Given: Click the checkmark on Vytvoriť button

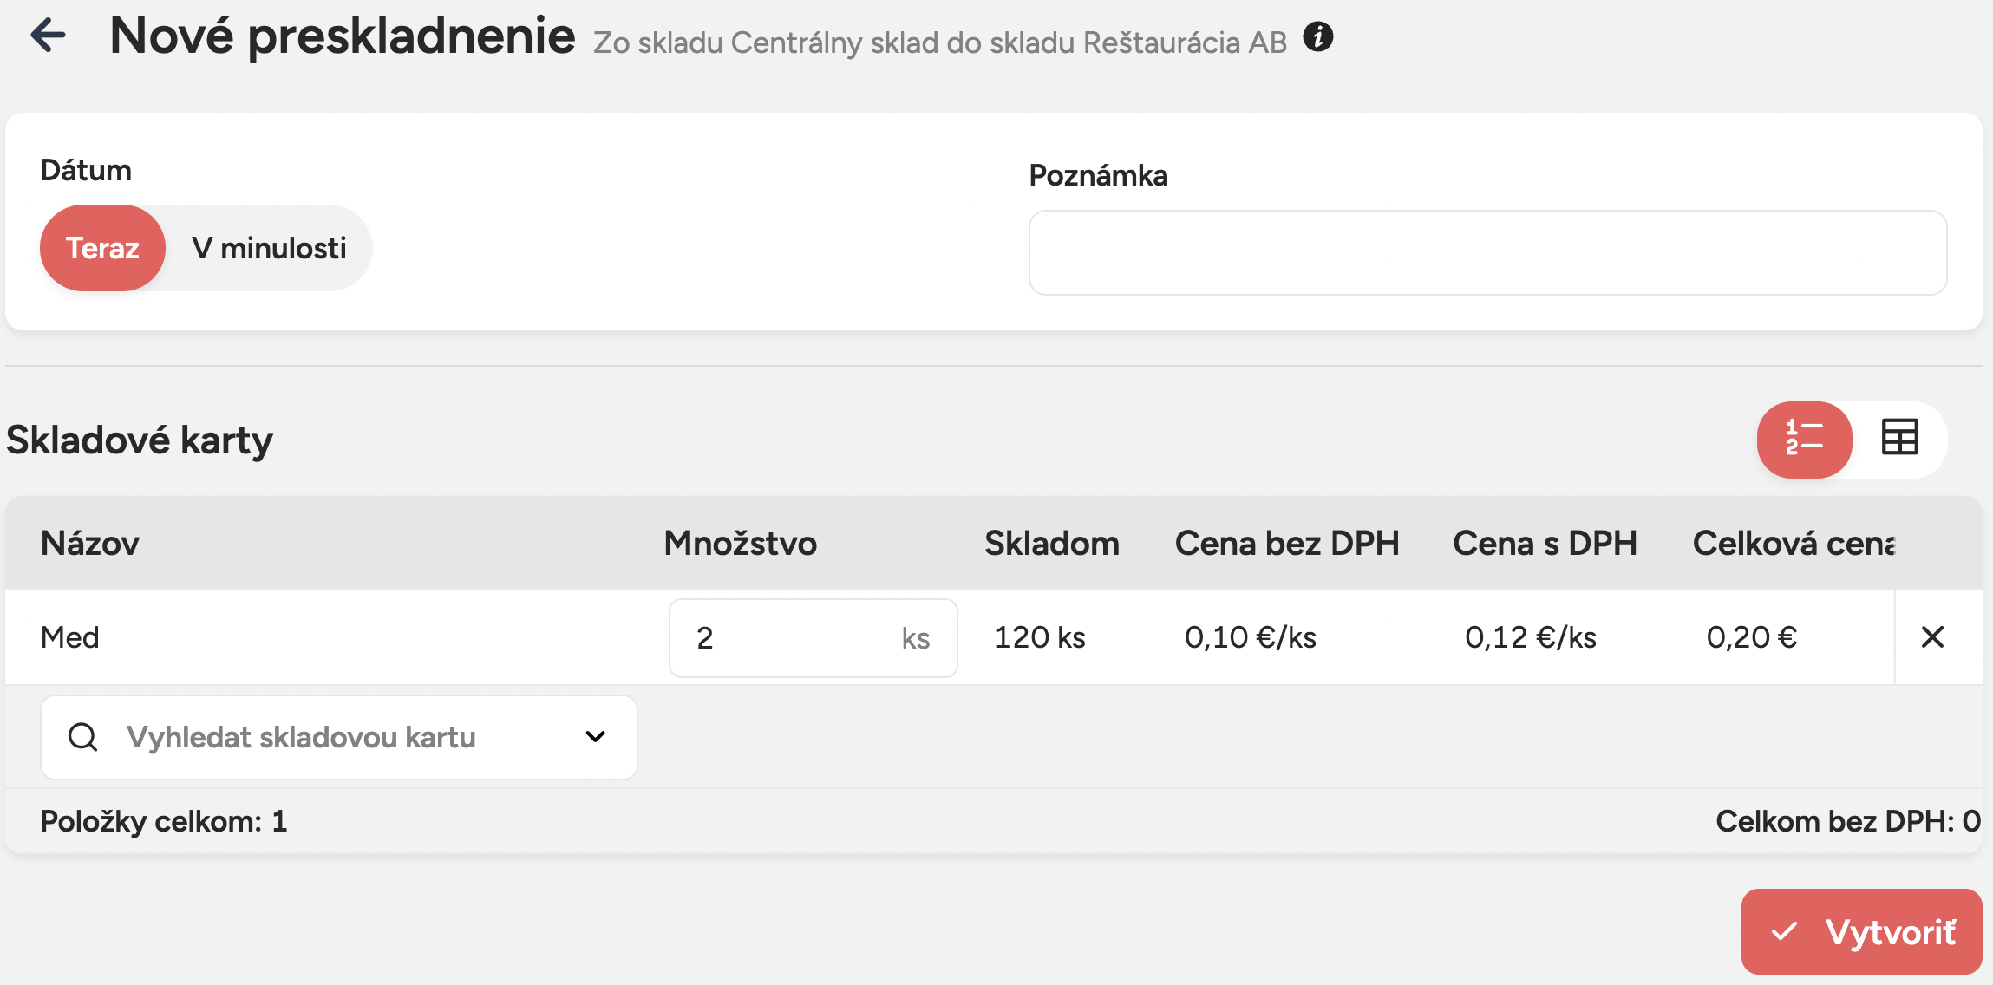Looking at the screenshot, I should point(1784,932).
